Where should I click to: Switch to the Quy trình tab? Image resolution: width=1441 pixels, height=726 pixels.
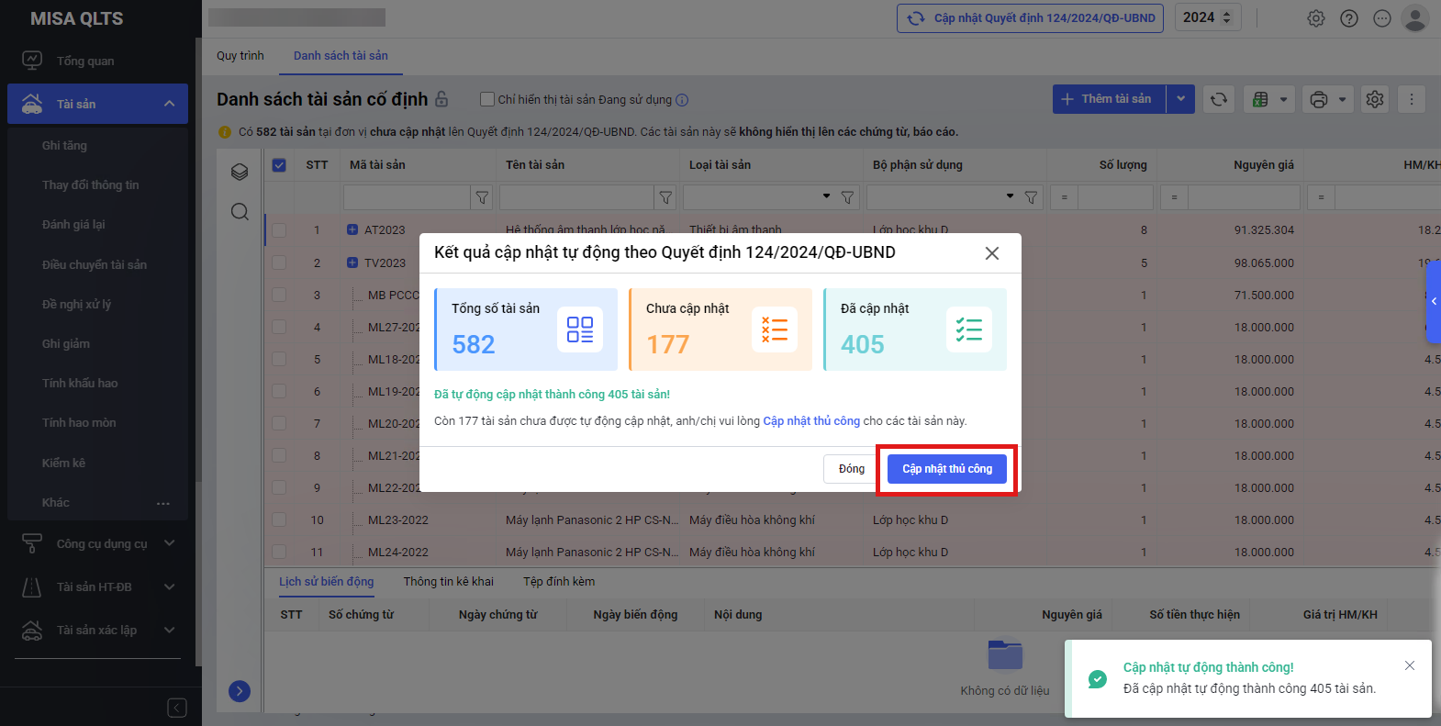pyautogui.click(x=240, y=56)
